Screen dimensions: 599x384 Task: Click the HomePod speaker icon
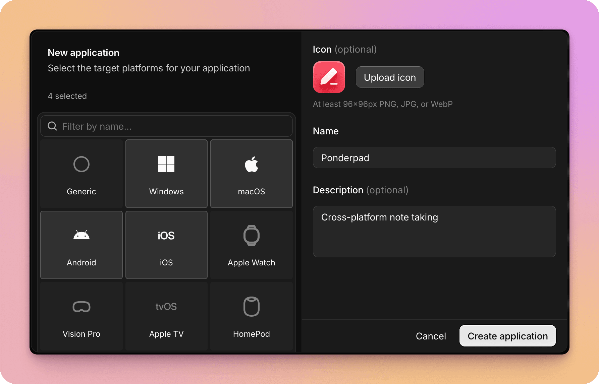click(x=252, y=306)
